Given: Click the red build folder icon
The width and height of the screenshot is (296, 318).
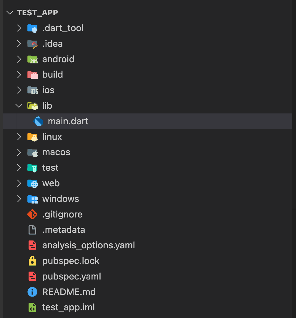Looking at the screenshot, I should click(32, 75).
